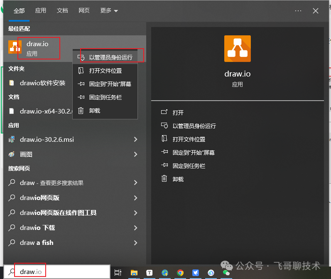Close the search panel with the X
This screenshot has width=331, height=279.
click(x=316, y=11)
